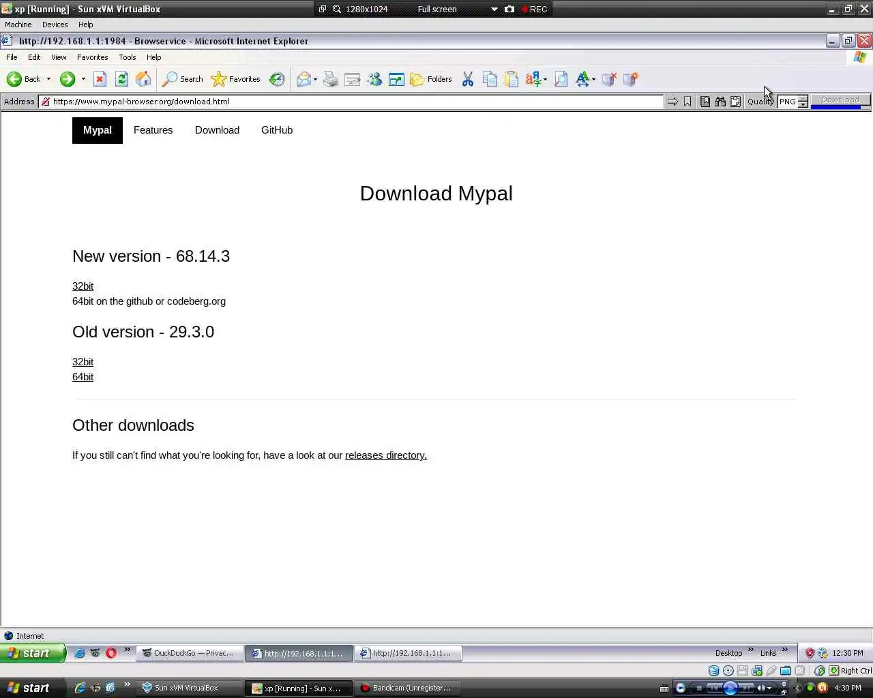Switch to Sun xVM VirtualBox host taskbar item
873x698 pixels.
pyautogui.click(x=190, y=688)
